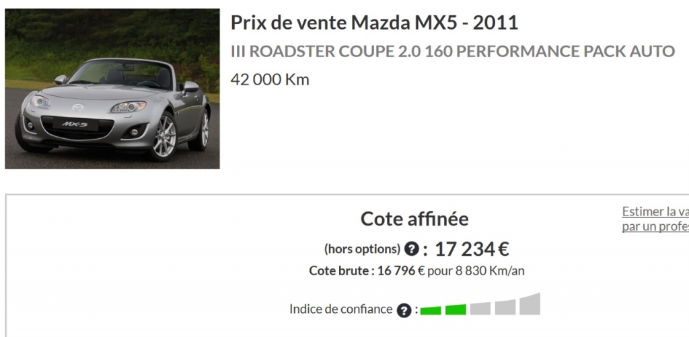Click the "42 000 Km" mileage text

pos(270,80)
